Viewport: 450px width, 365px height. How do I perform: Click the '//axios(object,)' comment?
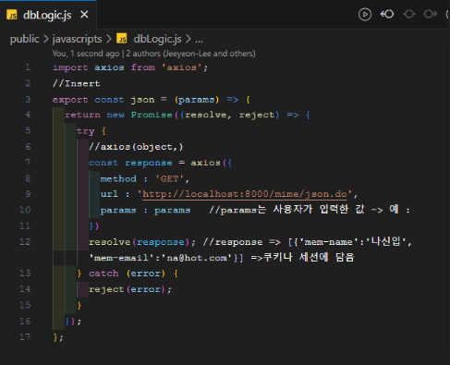coord(136,147)
